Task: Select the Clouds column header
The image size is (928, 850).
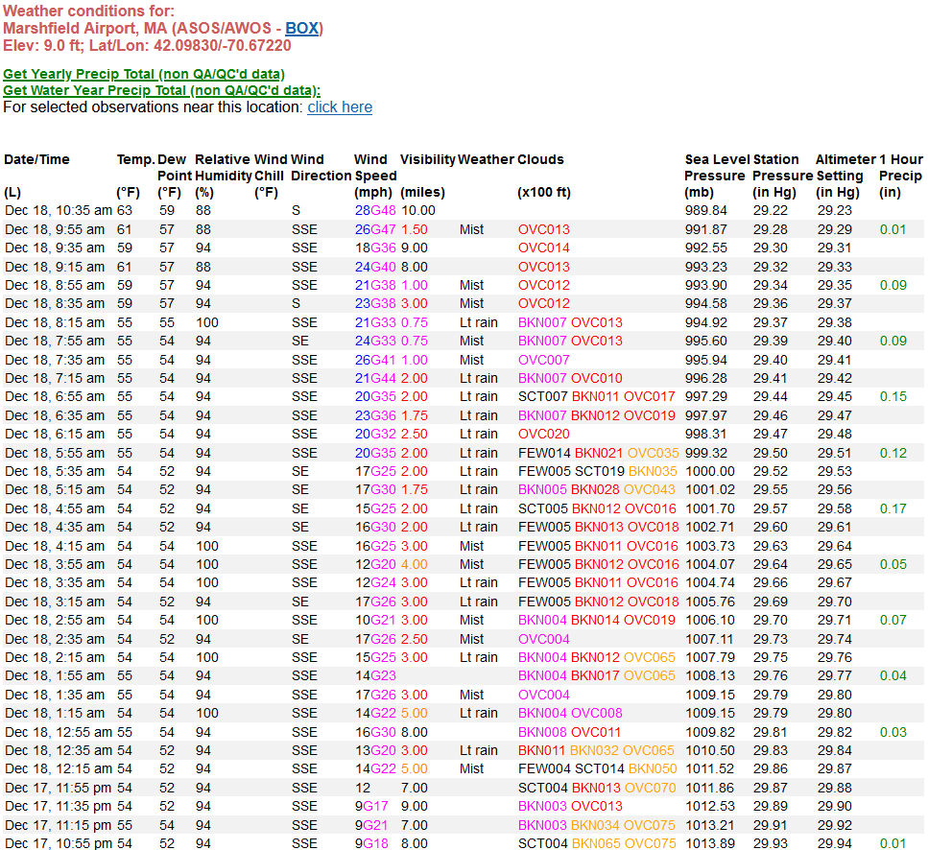Action: click(540, 159)
